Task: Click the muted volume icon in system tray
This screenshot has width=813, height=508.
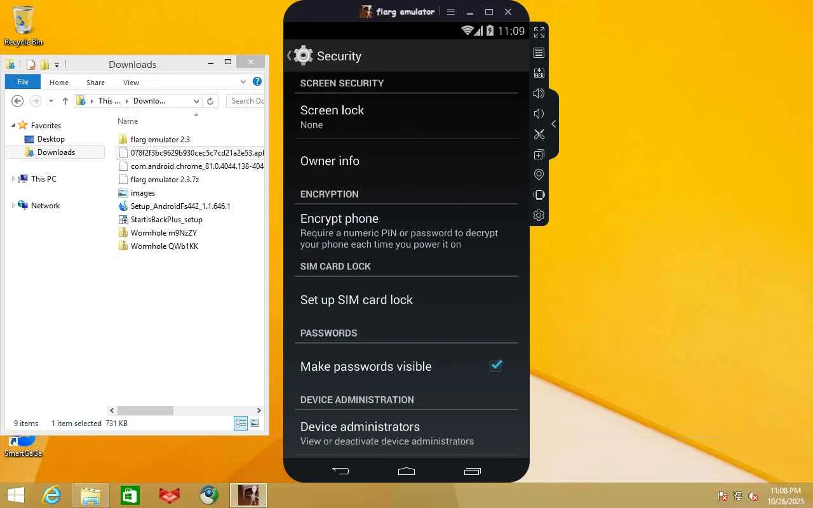Action: (753, 496)
